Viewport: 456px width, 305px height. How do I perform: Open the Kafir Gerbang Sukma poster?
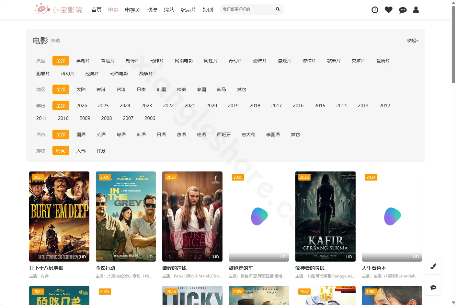point(325,217)
